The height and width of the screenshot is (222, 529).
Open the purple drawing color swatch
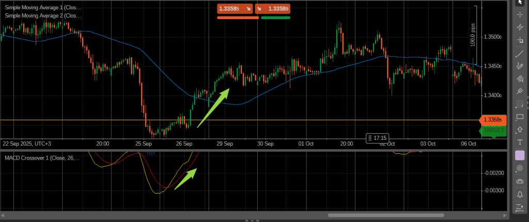(x=519, y=155)
